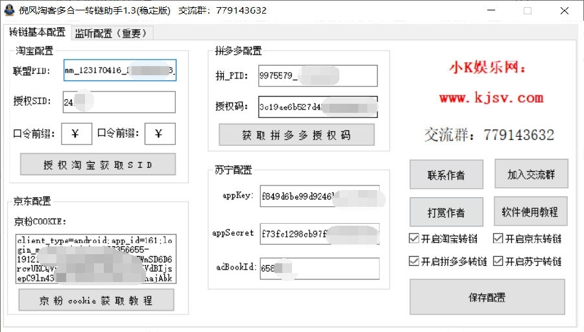
Task: Click the disabled maximize box
Action: [x=528, y=10]
